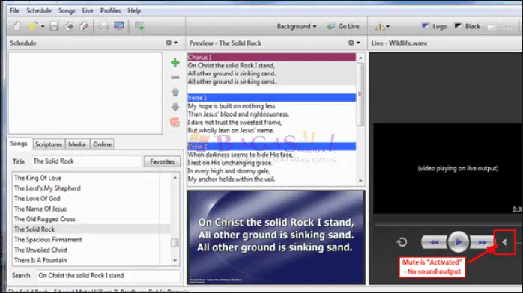The image size is (523, 293).
Task: Click the New schedule toolbar icon
Action: [x=17, y=26]
